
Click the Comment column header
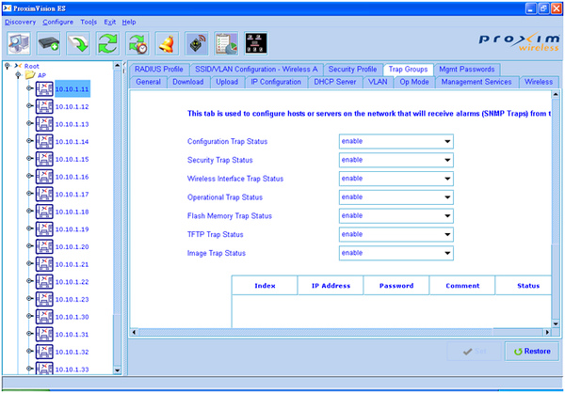(x=462, y=286)
